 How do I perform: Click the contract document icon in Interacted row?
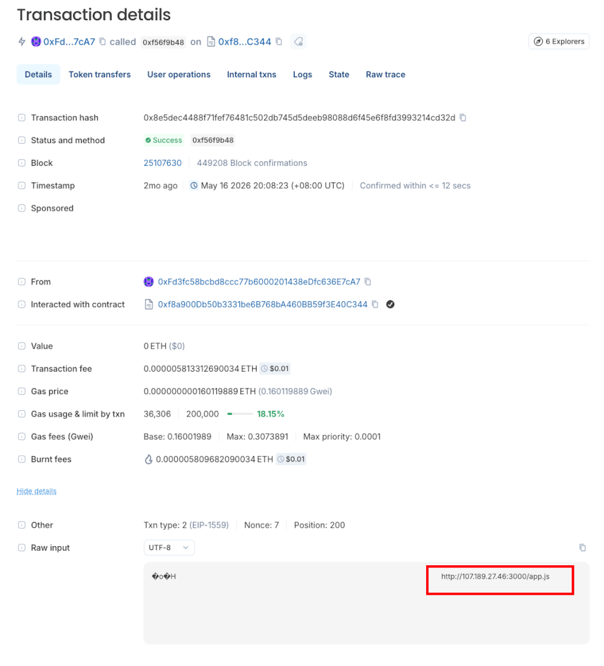(x=149, y=304)
